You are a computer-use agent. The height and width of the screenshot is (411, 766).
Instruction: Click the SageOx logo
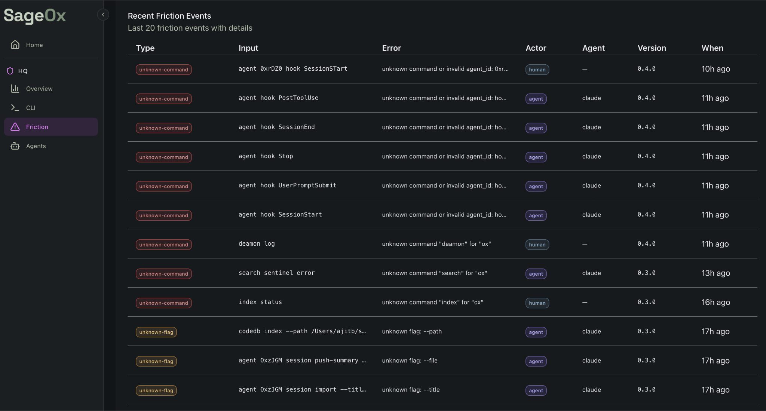(x=35, y=16)
